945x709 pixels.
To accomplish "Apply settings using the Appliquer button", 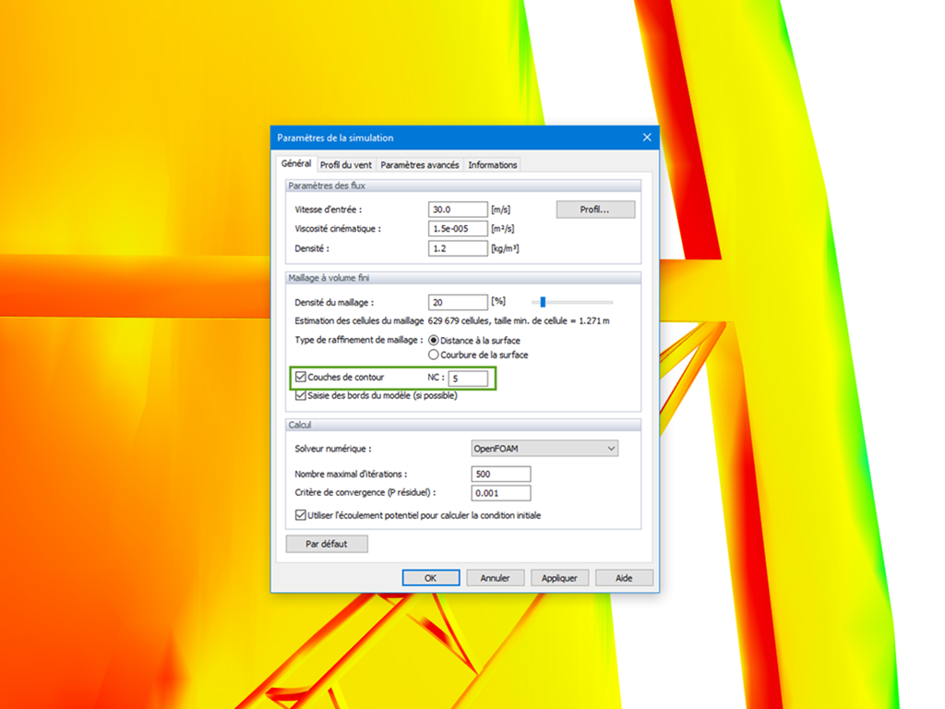I will pos(559,577).
